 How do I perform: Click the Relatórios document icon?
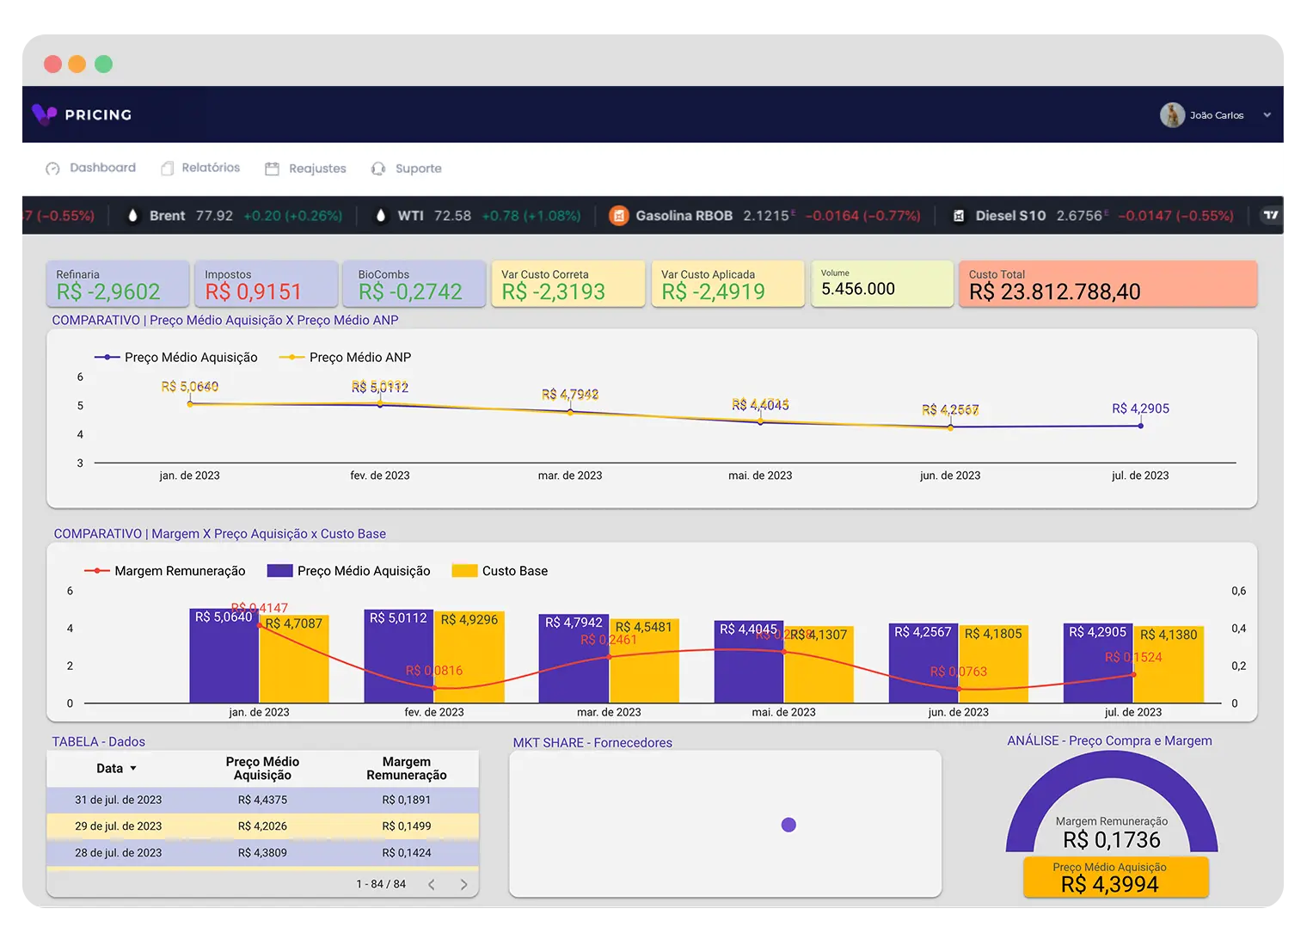click(x=168, y=169)
